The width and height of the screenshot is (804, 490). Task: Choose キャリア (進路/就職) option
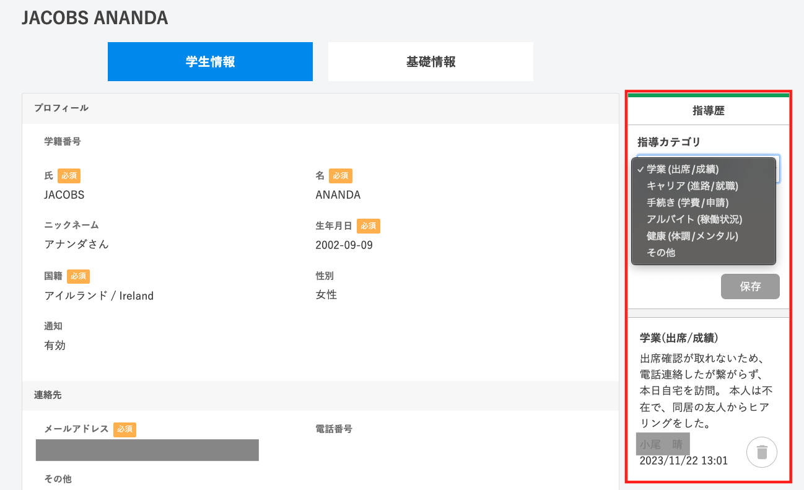point(703,186)
